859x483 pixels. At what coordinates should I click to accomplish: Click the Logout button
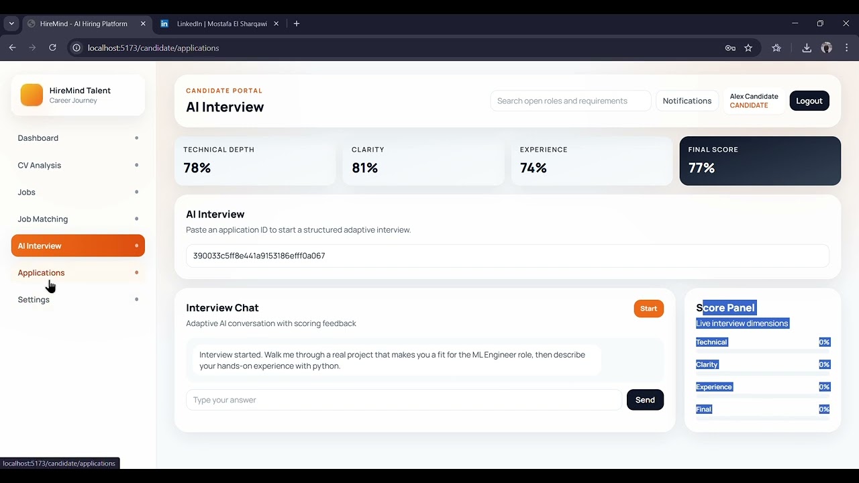pos(809,101)
